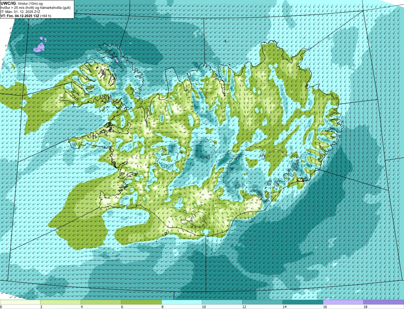Screen dimensions: 404x309
Task: Select the pale yellow 0–2 m/s scale swatch
Action: point(20,302)
